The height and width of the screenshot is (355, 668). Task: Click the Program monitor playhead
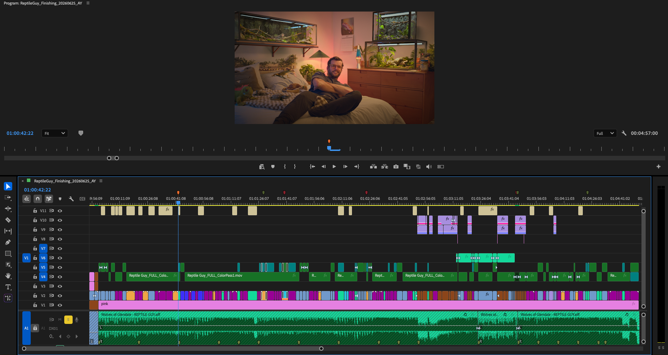coord(329,148)
